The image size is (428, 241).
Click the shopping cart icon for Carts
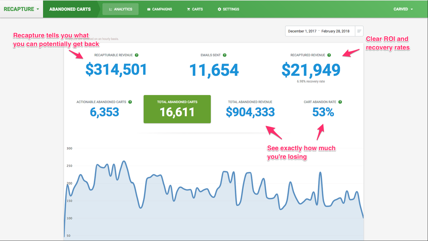[x=188, y=9]
